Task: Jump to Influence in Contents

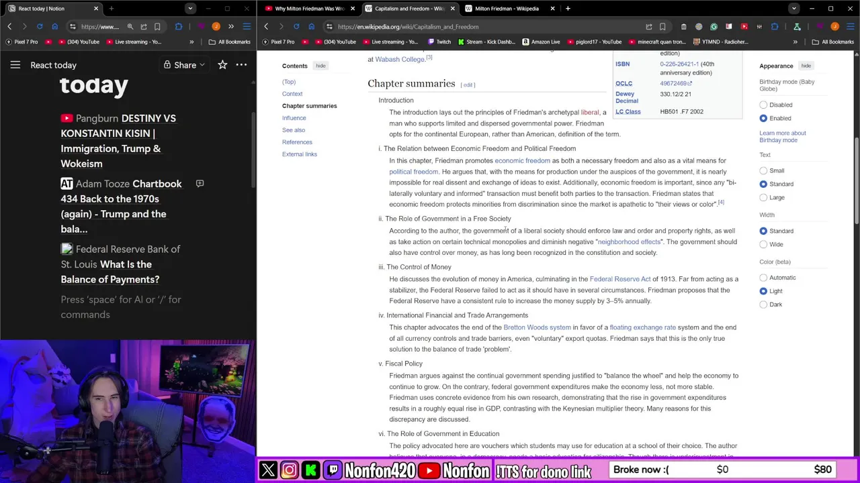Action: point(294,118)
